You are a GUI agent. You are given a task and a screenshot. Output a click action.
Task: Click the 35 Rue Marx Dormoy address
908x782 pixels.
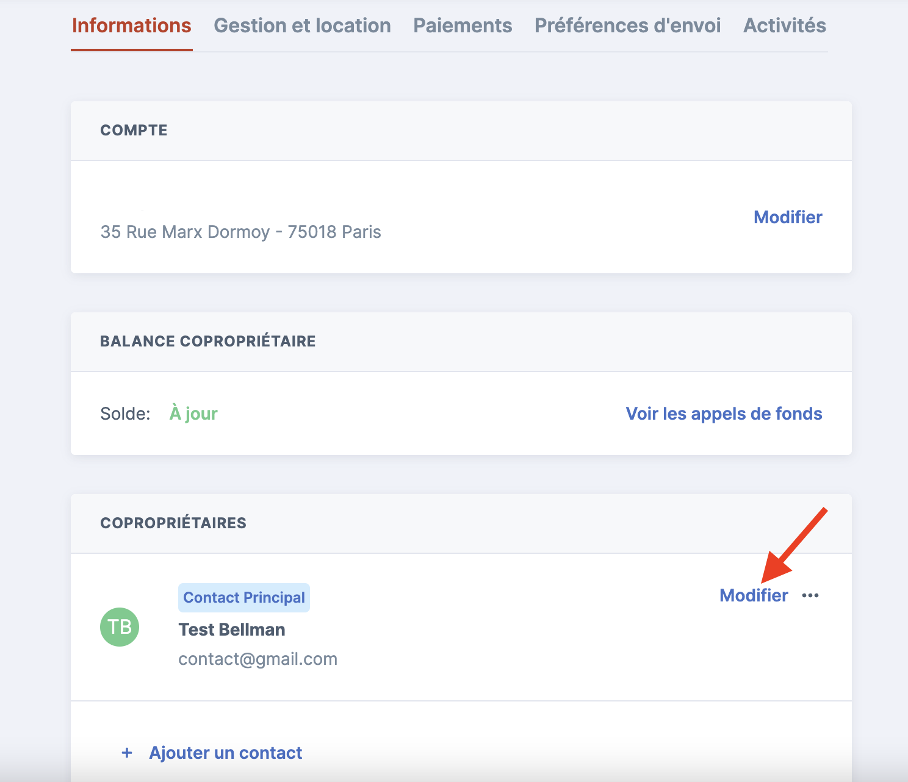(240, 232)
